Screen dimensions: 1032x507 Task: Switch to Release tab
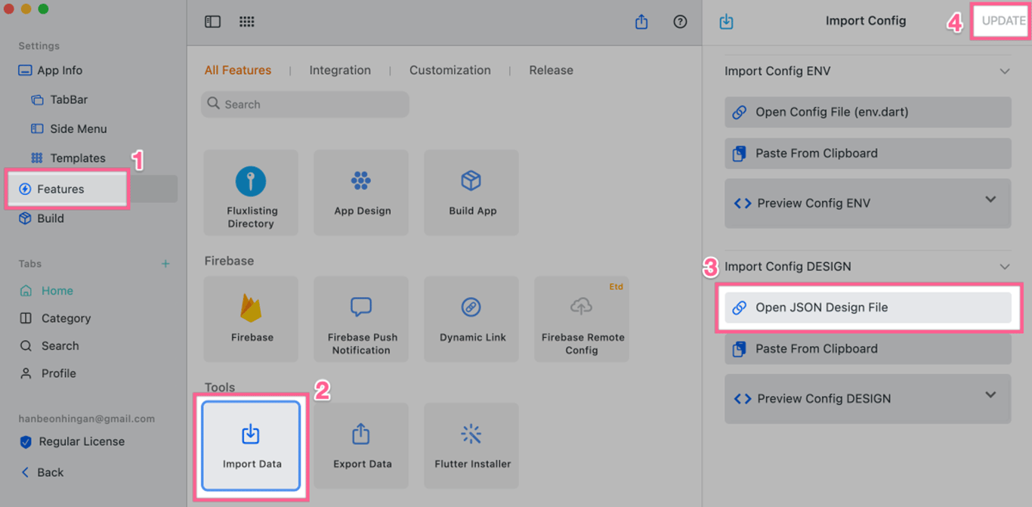(x=551, y=70)
